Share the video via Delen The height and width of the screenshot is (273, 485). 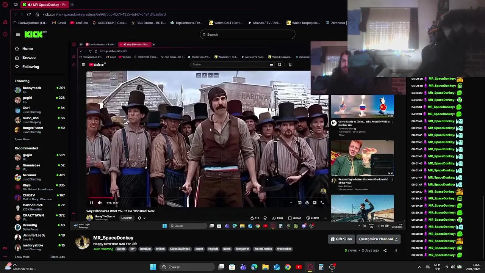coord(278,218)
